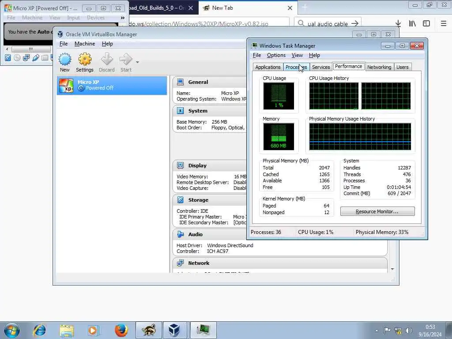Image resolution: width=452 pixels, height=339 pixels.
Task: Open Machine menu in VirtualBox Manager
Action: [85, 44]
